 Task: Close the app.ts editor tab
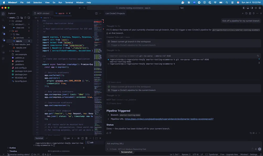coord(69,13)
